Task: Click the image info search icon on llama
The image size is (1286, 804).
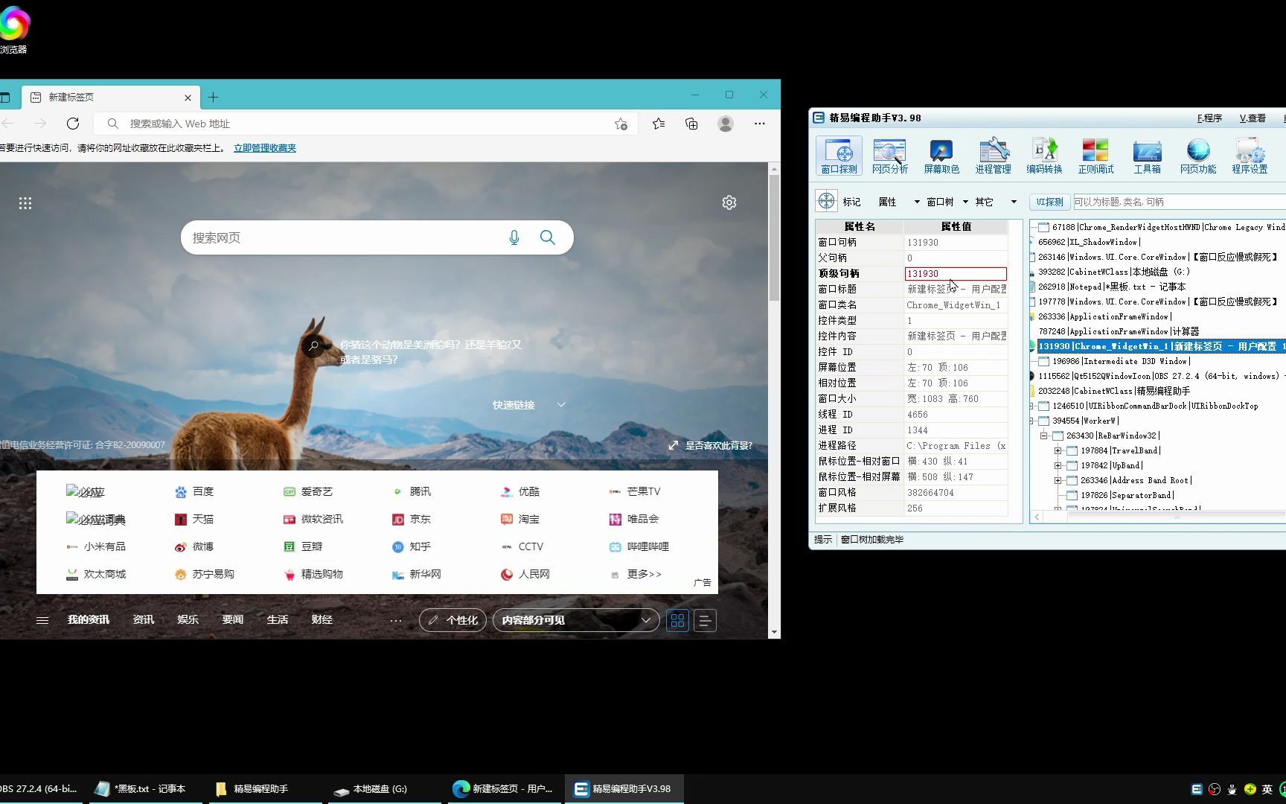Action: click(313, 346)
